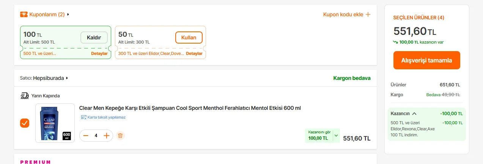
Task: Open the Clear Men shampoo product thumbnail
Action: pyautogui.click(x=55, y=123)
